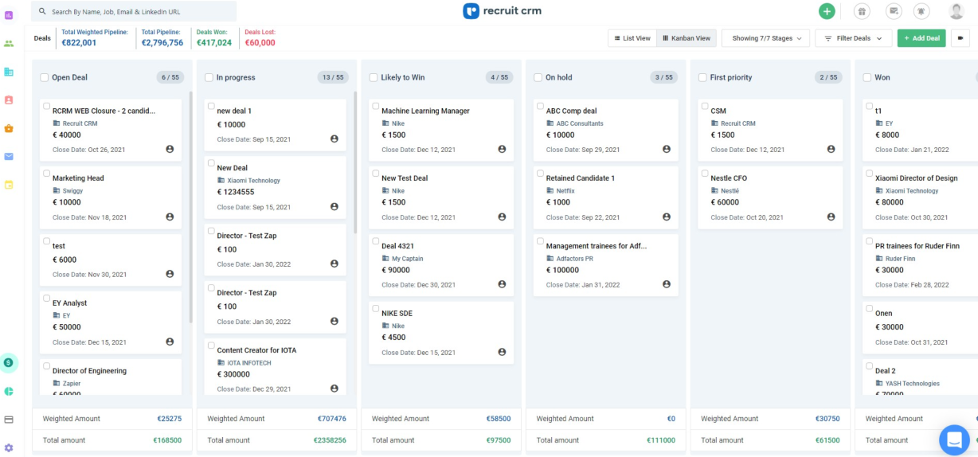Open the dashboard icon in the left sidebar
The image size is (978, 457).
tap(9, 15)
